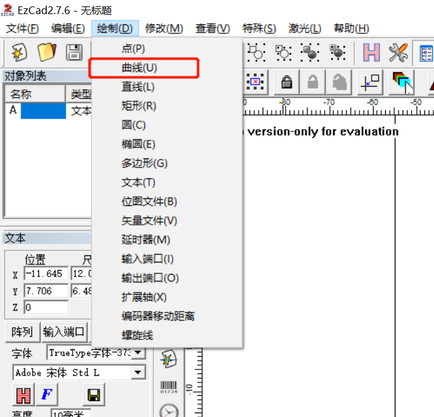The image size is (434, 417).
Task: Click the EzCad application logo icon
Action: tap(8, 10)
